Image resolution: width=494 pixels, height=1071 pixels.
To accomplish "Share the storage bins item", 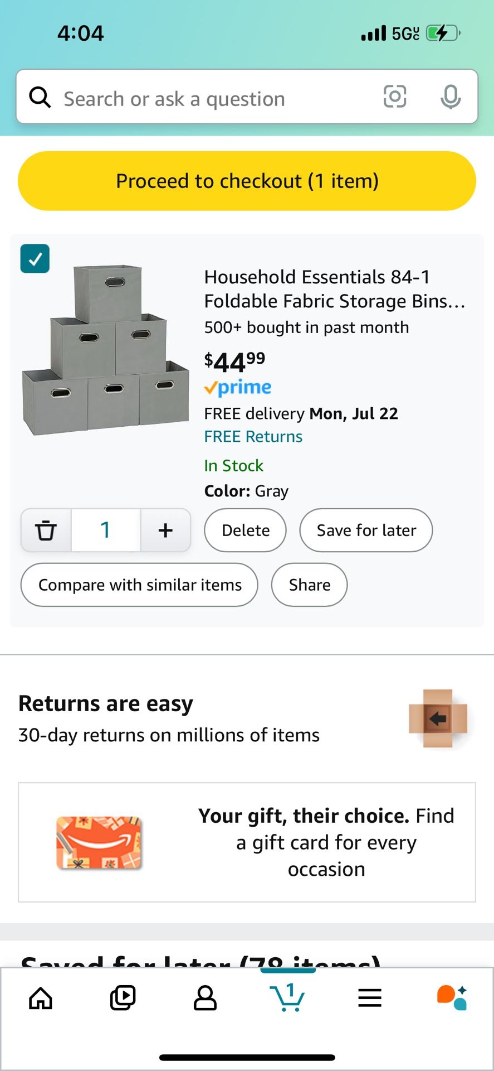I will click(309, 585).
